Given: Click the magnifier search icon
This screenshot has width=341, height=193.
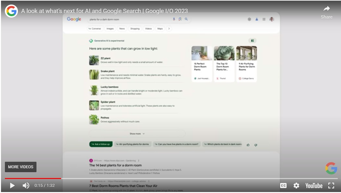Looking at the screenshot, I should tap(186, 19).
